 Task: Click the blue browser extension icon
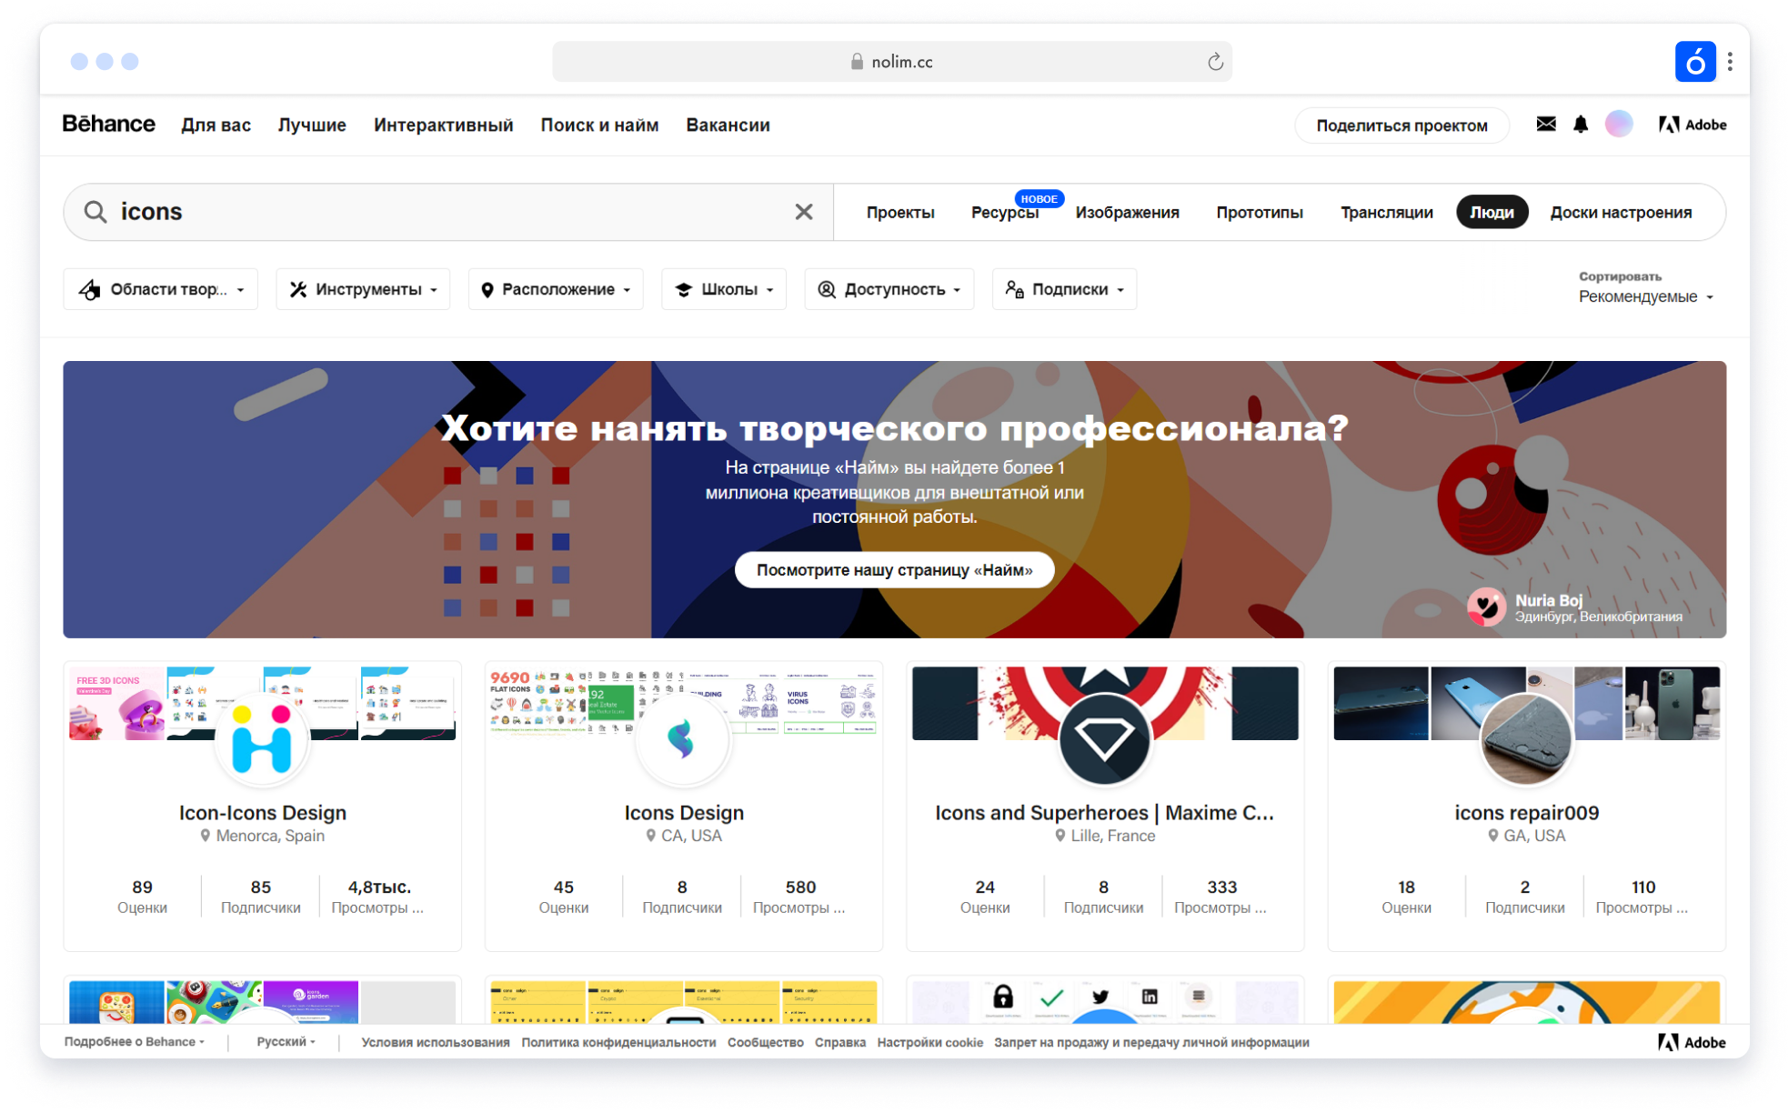(1695, 62)
